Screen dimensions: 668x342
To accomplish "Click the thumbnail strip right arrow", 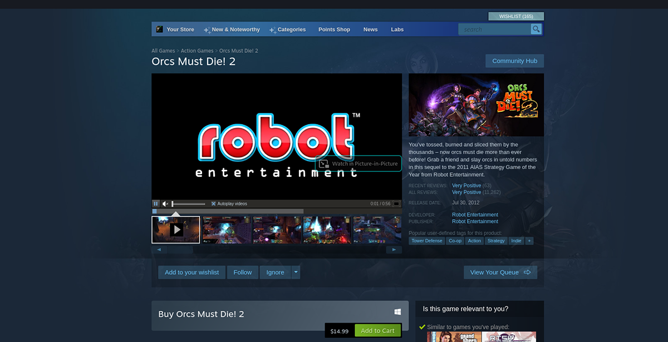I will (x=395, y=250).
